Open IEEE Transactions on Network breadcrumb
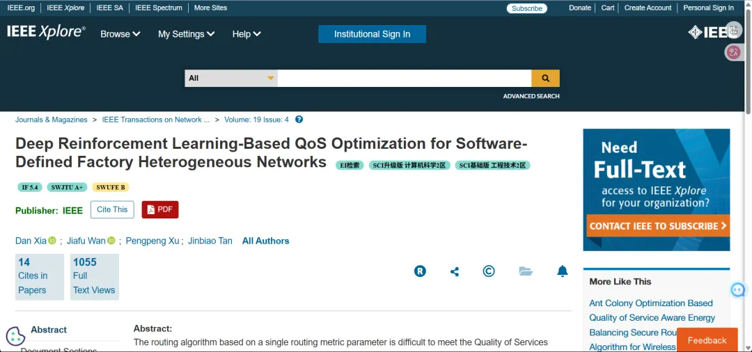 (156, 120)
